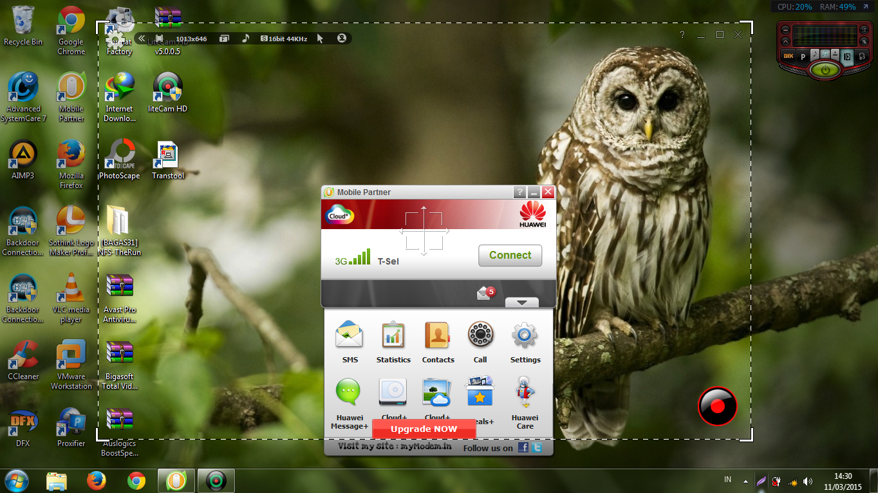Open Huawei Care
The height and width of the screenshot is (493, 878).
(524, 393)
